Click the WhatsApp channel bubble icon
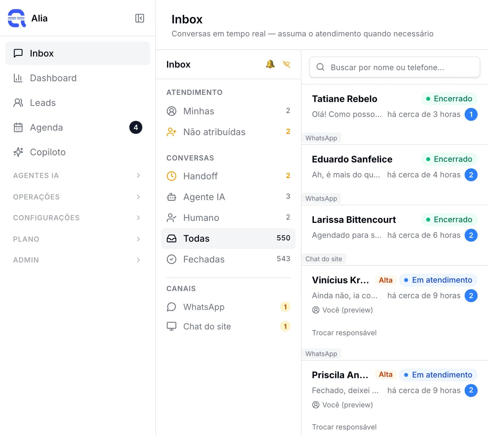Image resolution: width=488 pixels, height=435 pixels. click(x=172, y=307)
